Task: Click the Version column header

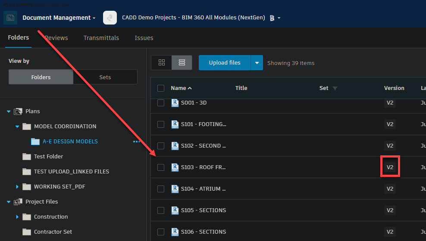Action: coord(394,88)
